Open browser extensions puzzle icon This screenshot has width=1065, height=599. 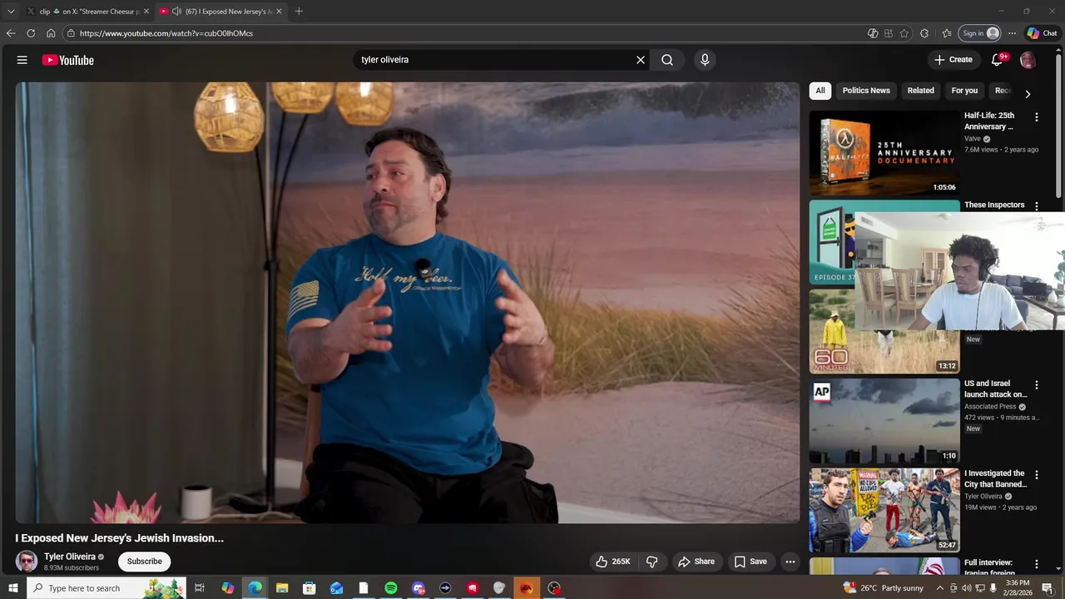click(x=924, y=33)
